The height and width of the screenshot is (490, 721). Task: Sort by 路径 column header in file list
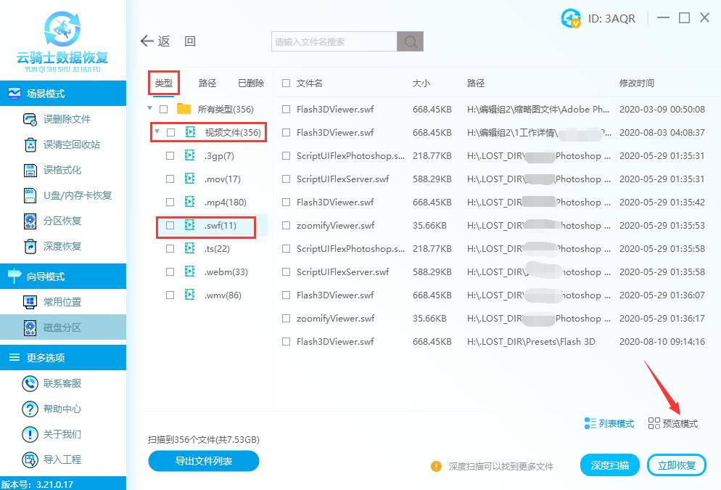476,83
